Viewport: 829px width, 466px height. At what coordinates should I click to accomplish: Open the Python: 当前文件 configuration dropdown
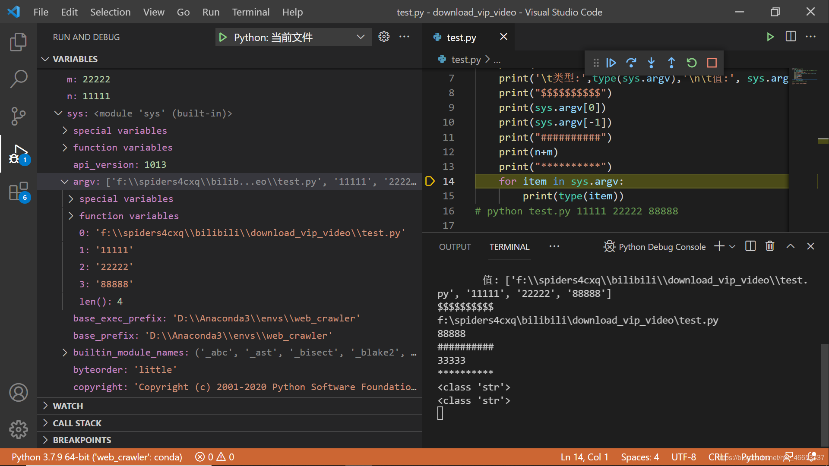click(x=293, y=37)
